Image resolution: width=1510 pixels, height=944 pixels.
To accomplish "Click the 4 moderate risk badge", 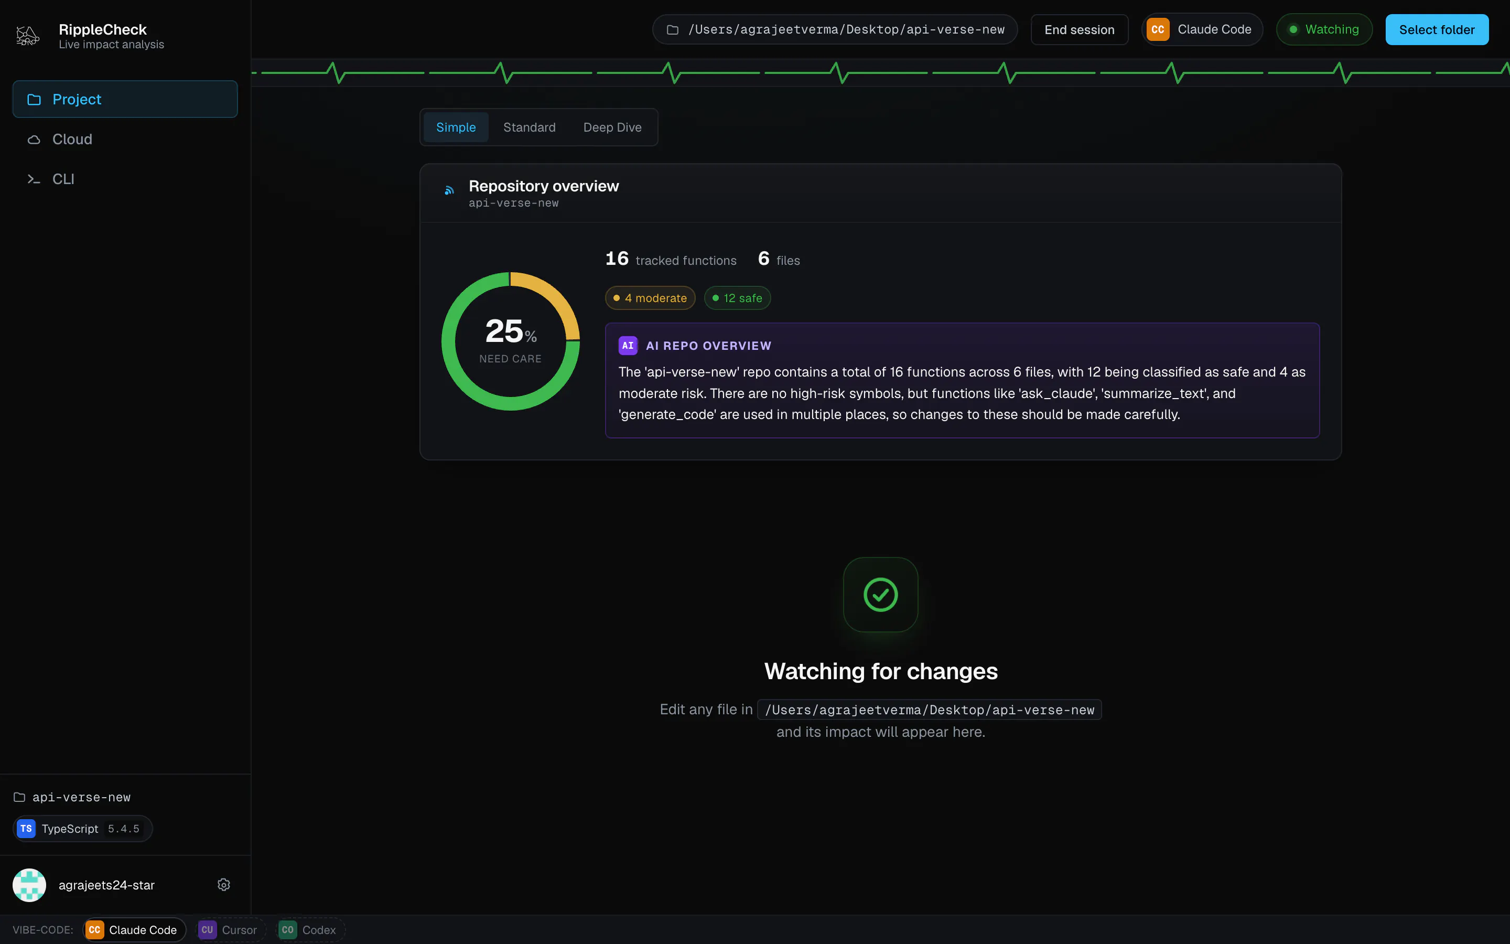I will (x=650, y=298).
